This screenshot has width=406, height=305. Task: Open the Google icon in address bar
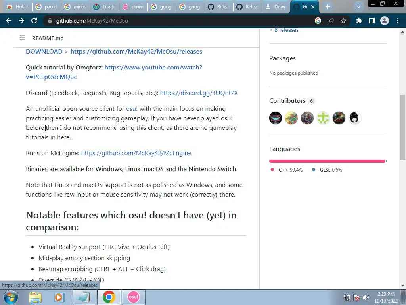[318, 21]
